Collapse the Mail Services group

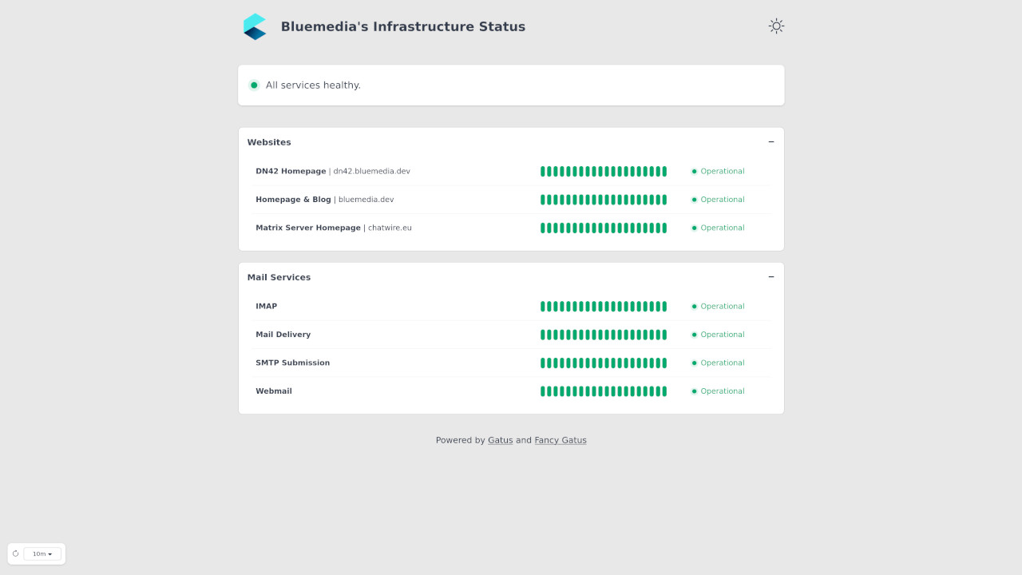pyautogui.click(x=771, y=277)
